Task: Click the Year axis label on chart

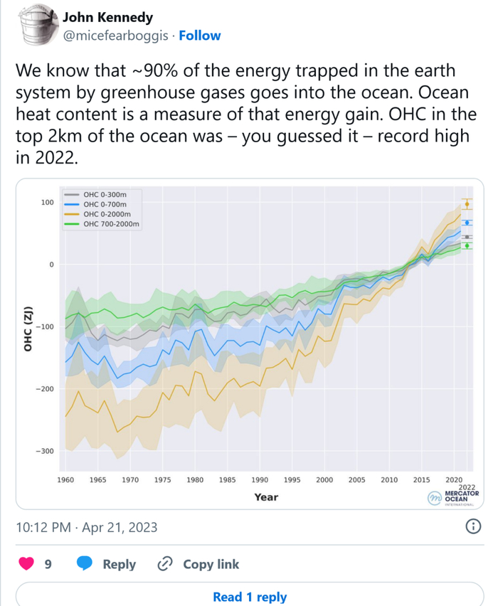Action: click(266, 497)
